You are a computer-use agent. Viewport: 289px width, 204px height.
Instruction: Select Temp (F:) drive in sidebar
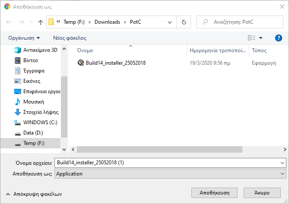[30, 143]
